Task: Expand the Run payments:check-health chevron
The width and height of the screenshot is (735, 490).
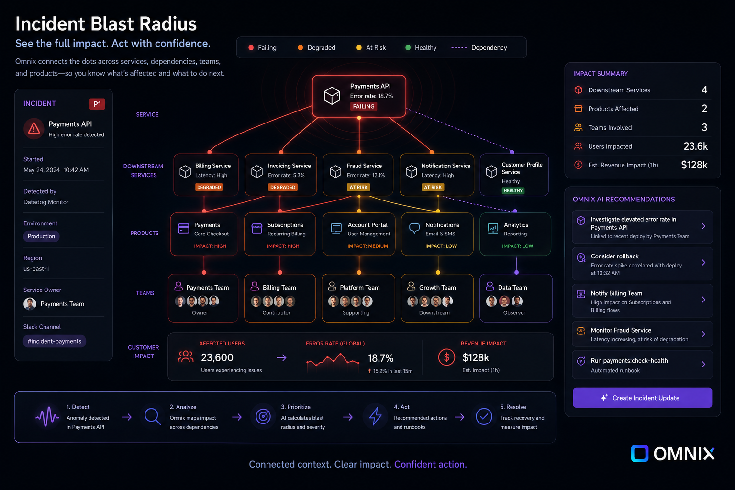Action: coord(703,364)
